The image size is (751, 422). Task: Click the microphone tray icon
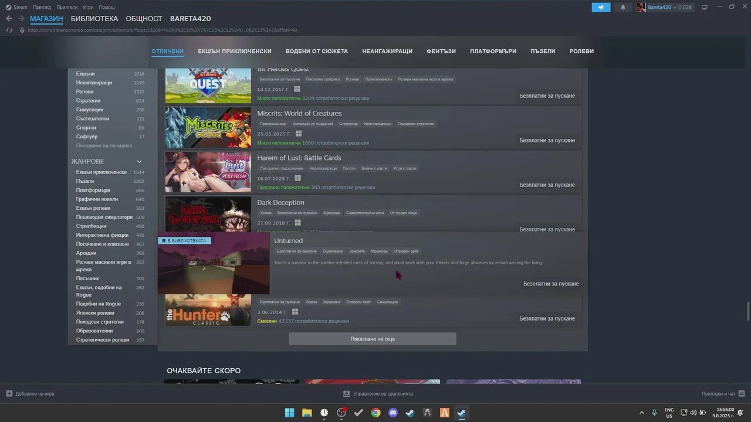click(x=654, y=413)
